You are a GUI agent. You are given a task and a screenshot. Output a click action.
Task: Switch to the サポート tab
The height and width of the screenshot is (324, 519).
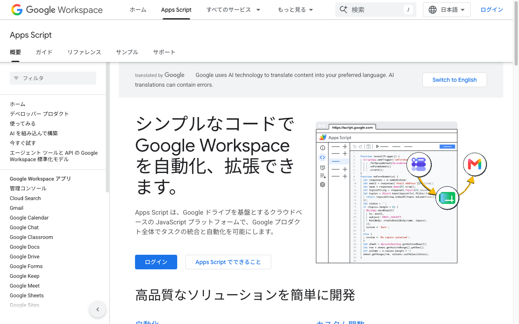point(164,52)
